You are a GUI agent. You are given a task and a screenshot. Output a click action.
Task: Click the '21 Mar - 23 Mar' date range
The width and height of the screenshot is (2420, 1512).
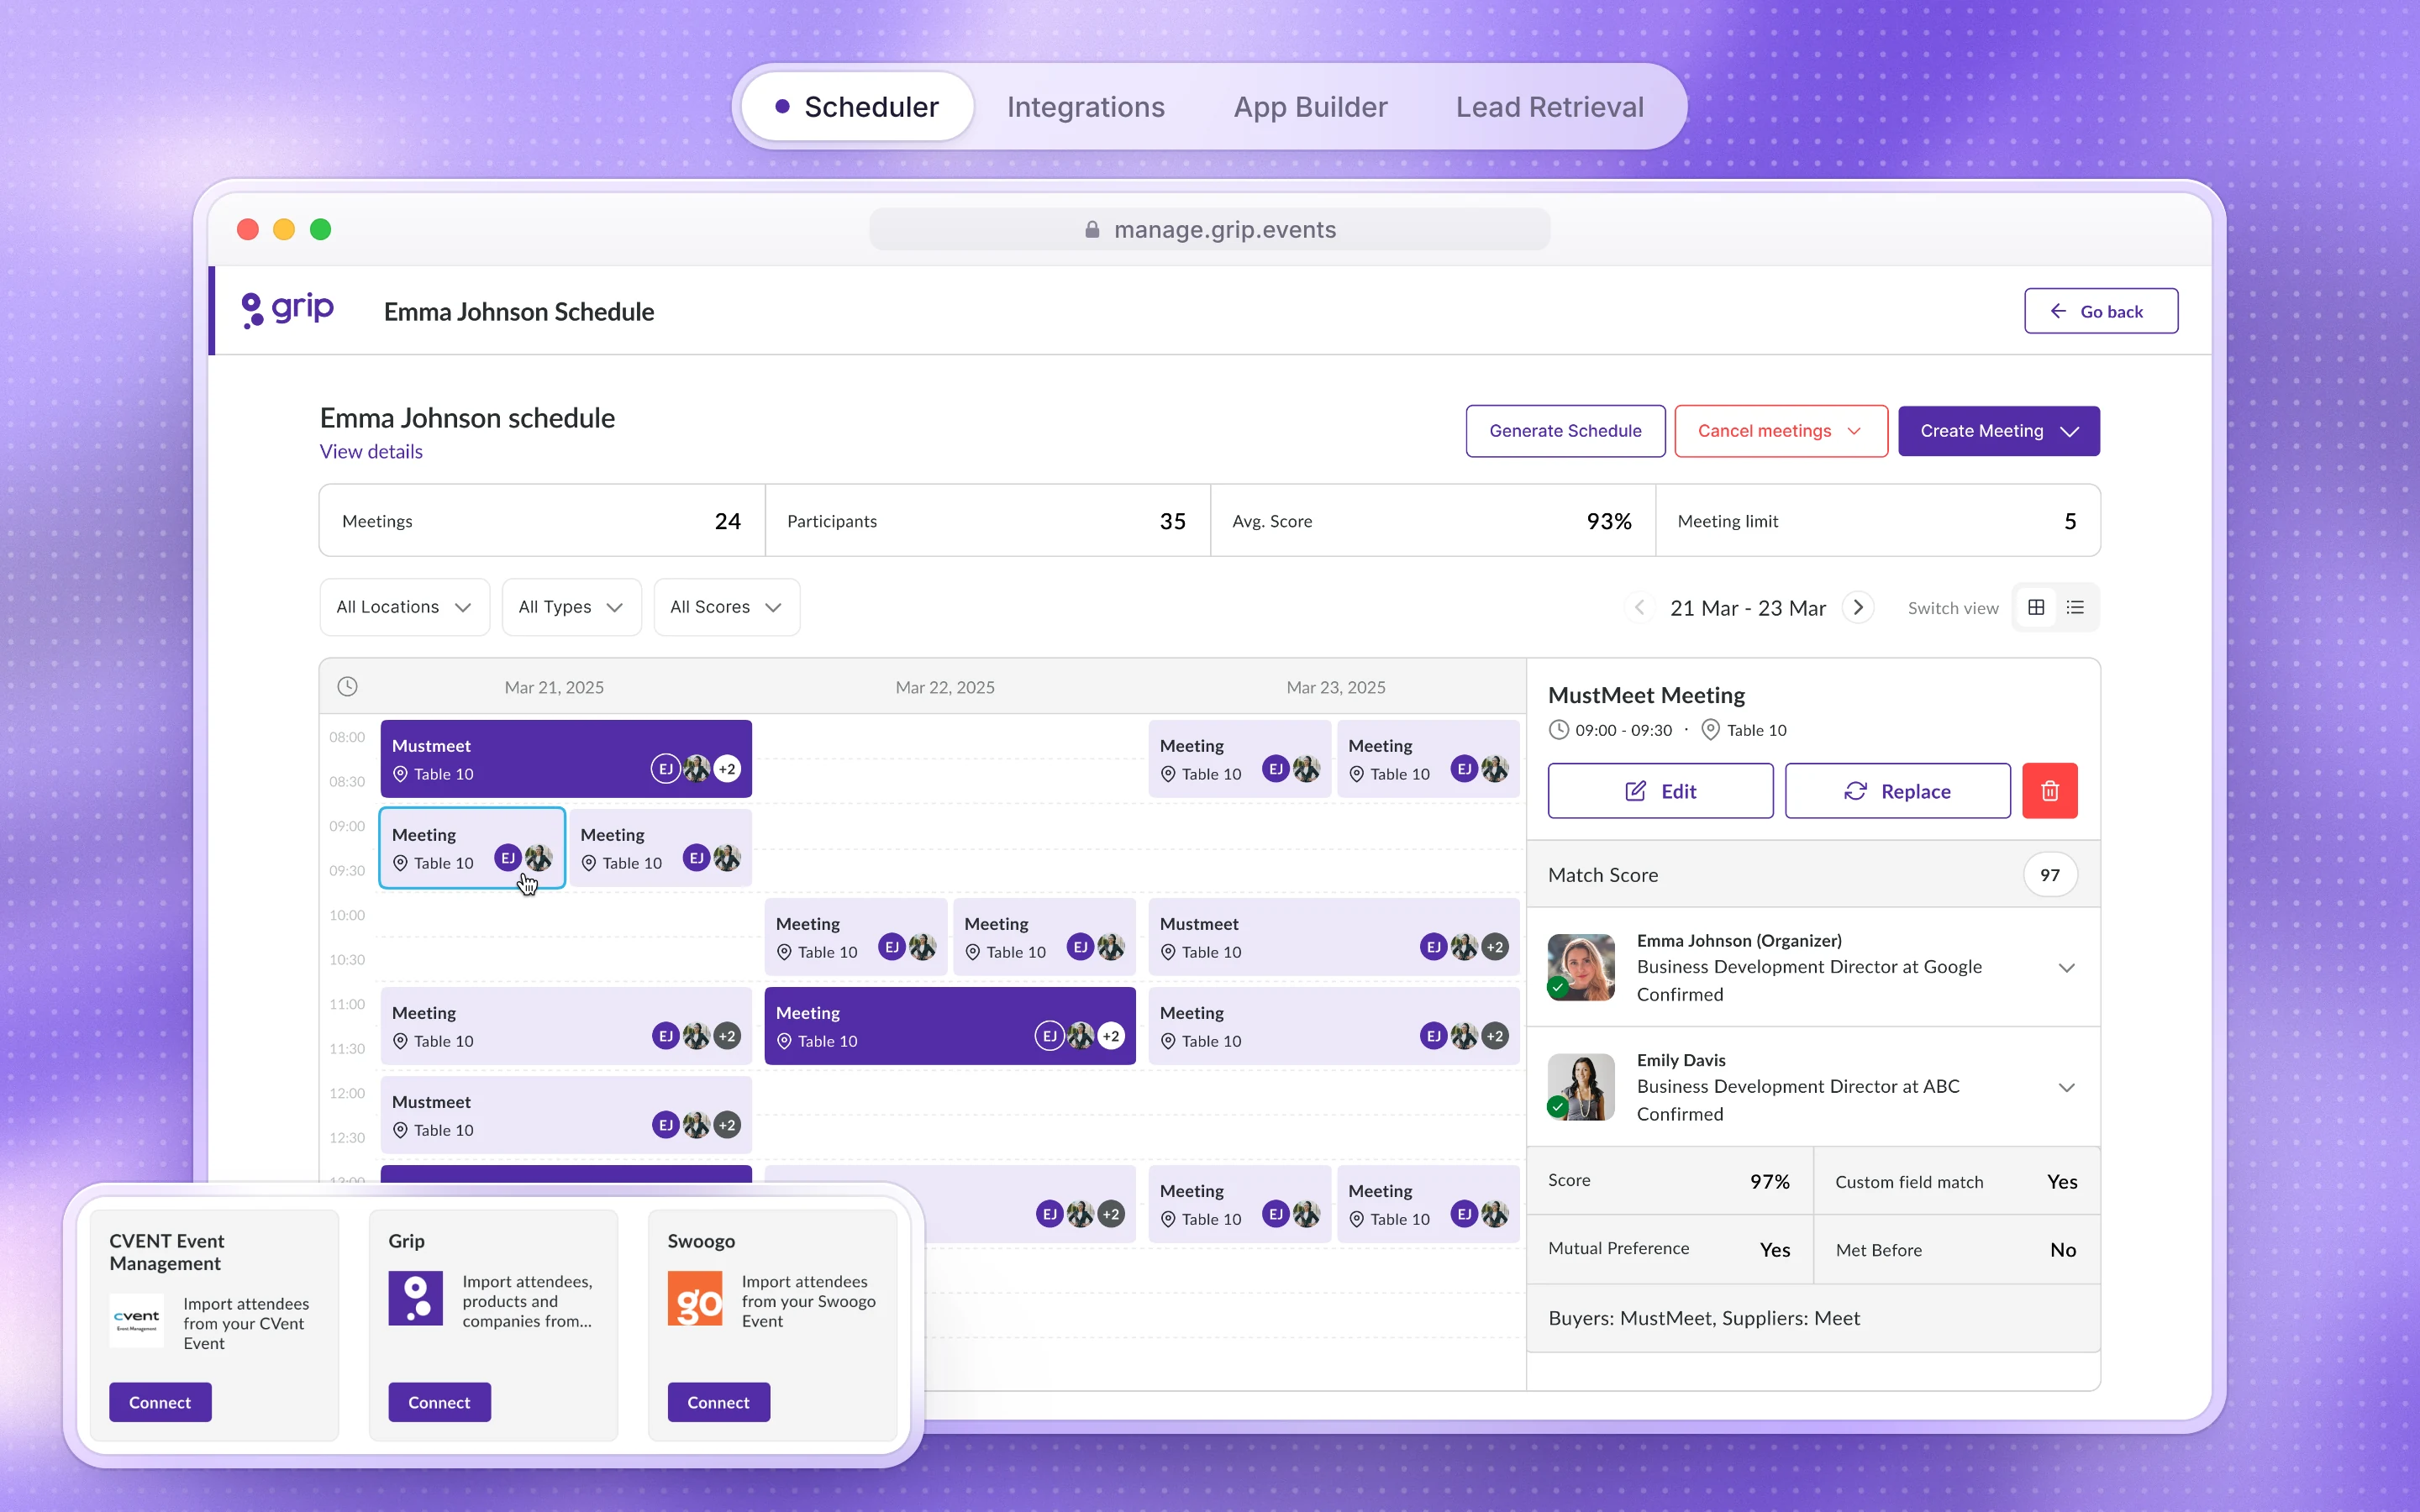pyautogui.click(x=1747, y=608)
